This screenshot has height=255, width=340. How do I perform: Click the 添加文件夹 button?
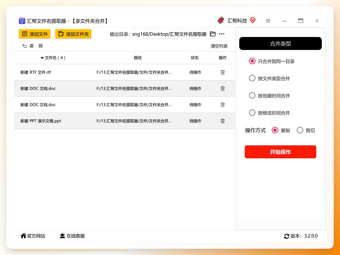(x=73, y=34)
